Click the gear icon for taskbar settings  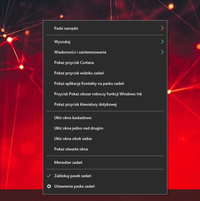pos(49,186)
